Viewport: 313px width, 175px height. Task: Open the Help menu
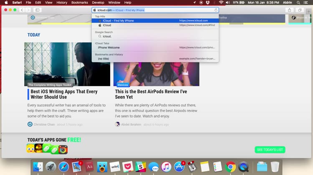point(128,2)
